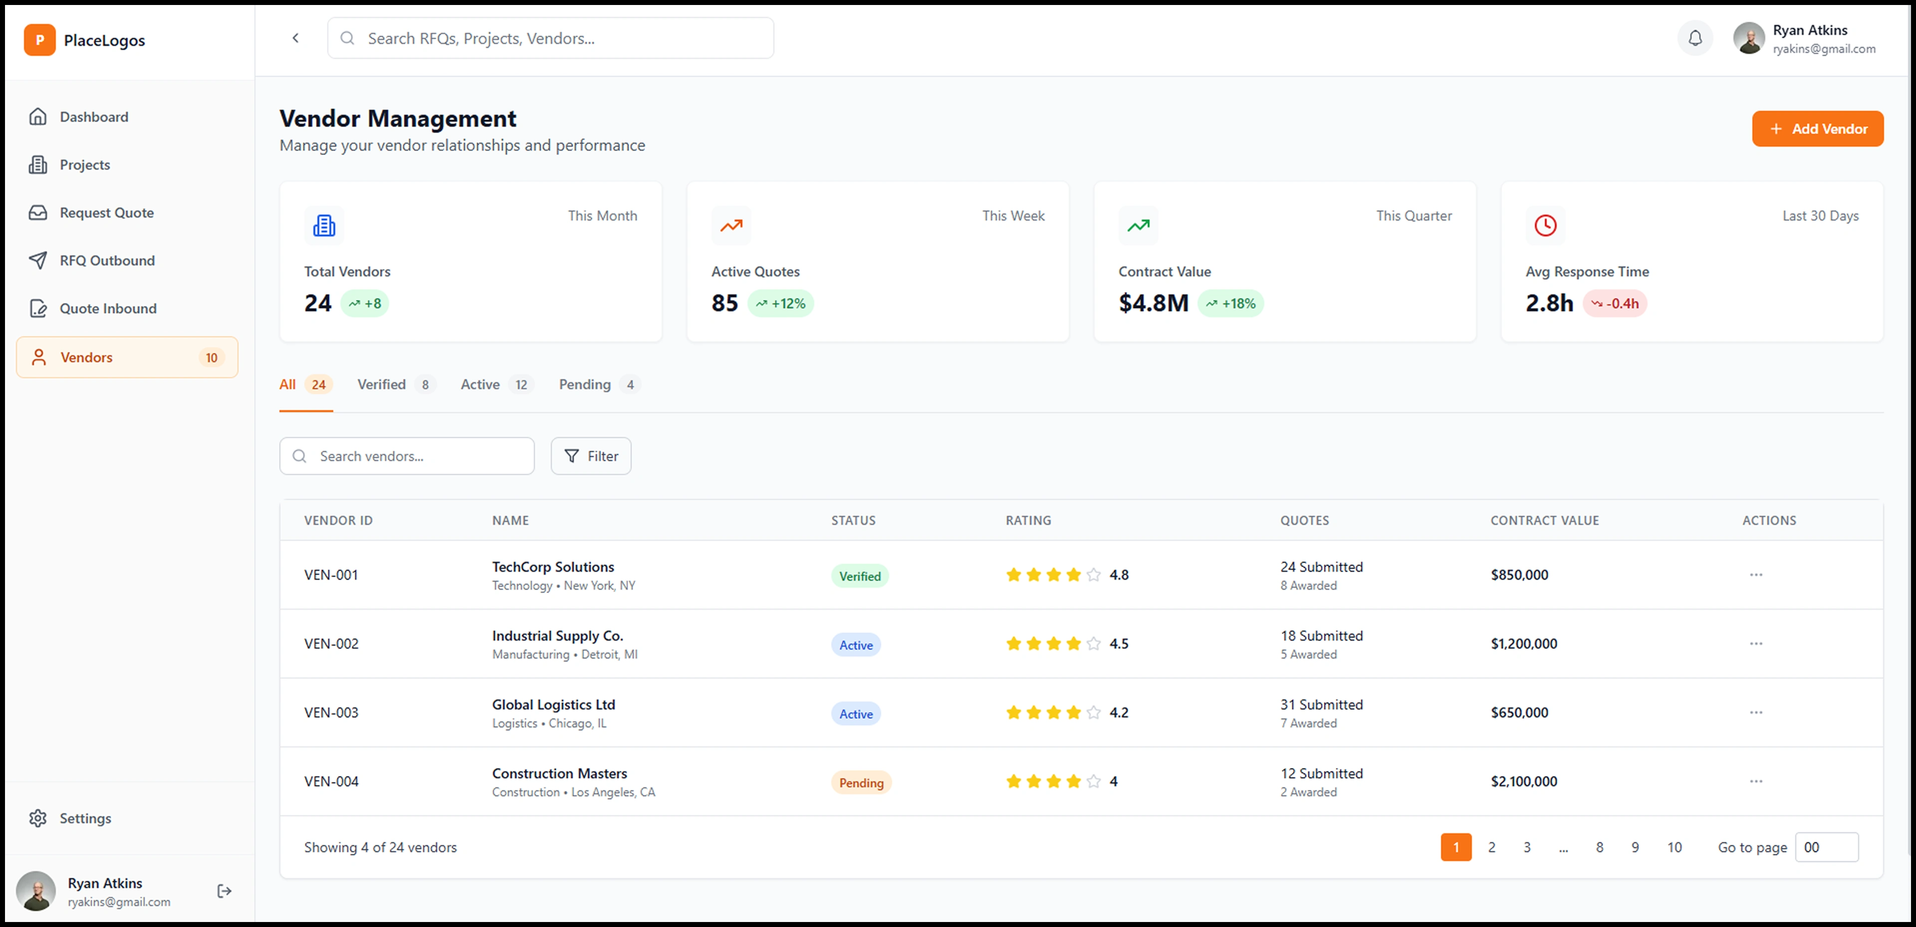Collapse sidebar using the back chevron
This screenshot has height=927, width=1916.
click(x=295, y=38)
